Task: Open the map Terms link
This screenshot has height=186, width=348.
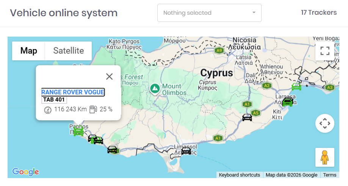Action: (329, 175)
